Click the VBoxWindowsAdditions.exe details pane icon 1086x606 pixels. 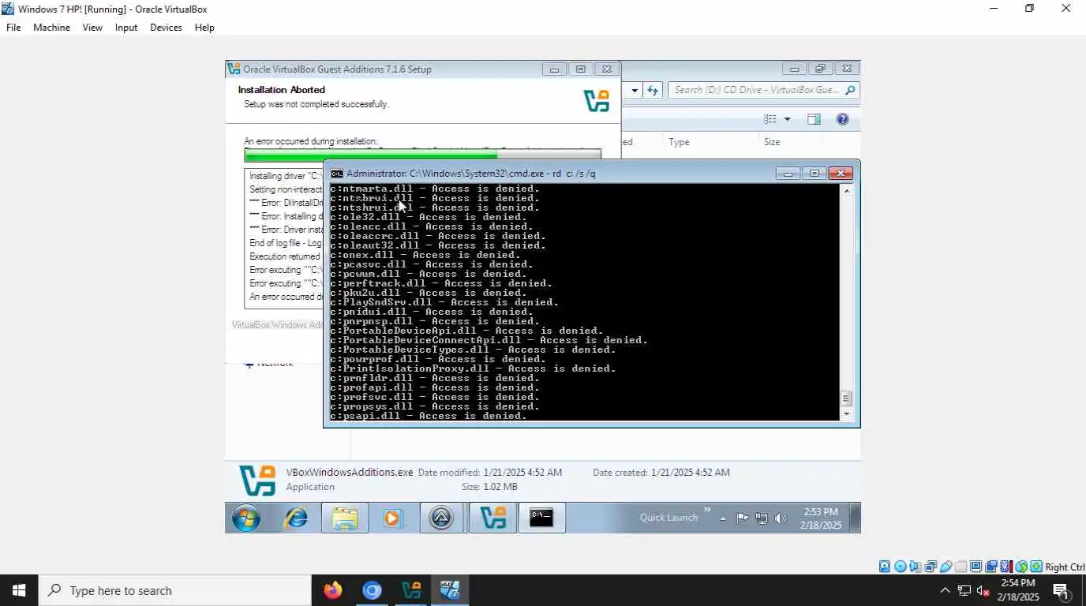257,480
